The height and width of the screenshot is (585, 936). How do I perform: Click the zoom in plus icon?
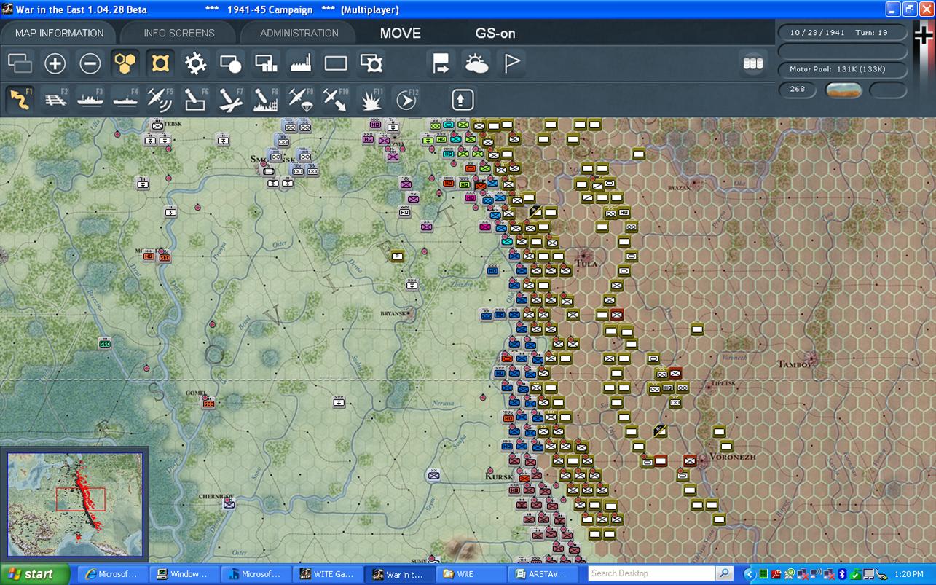pos(55,64)
